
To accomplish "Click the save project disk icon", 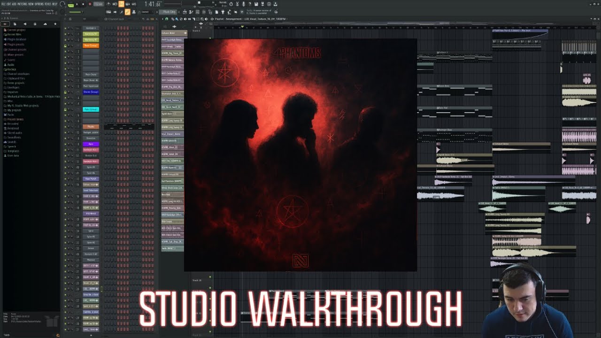I will 256,4.
